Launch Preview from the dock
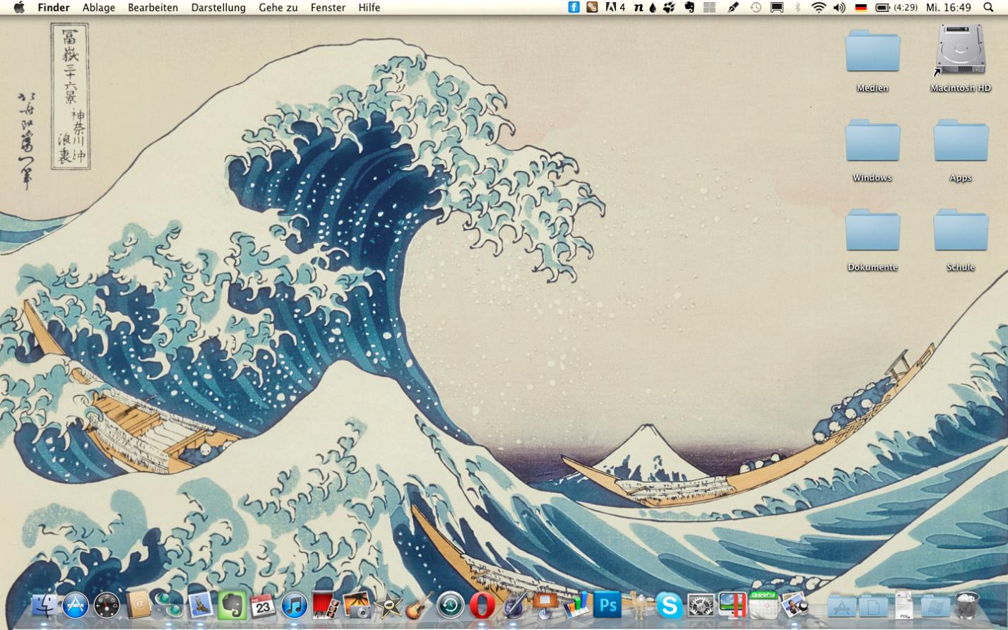 [794, 605]
